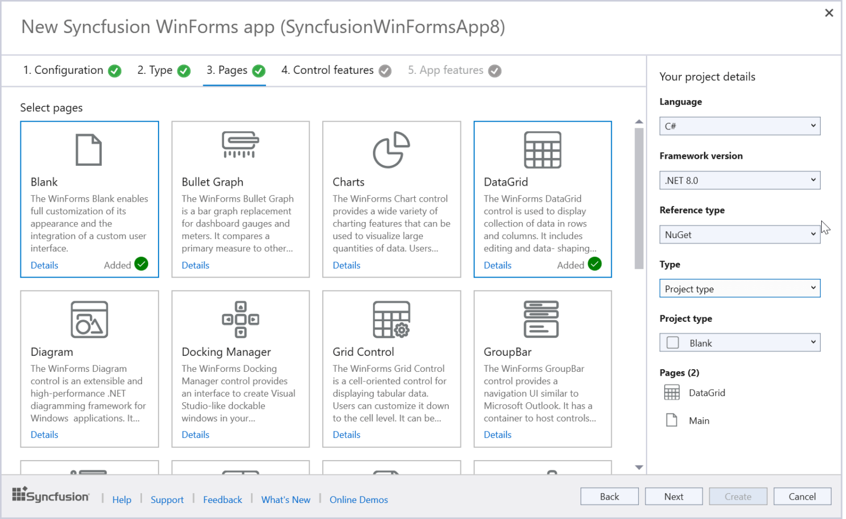Click the Next button

[x=674, y=496]
